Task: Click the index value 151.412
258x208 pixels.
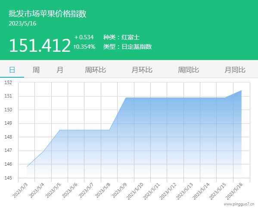Action: pos(40,45)
